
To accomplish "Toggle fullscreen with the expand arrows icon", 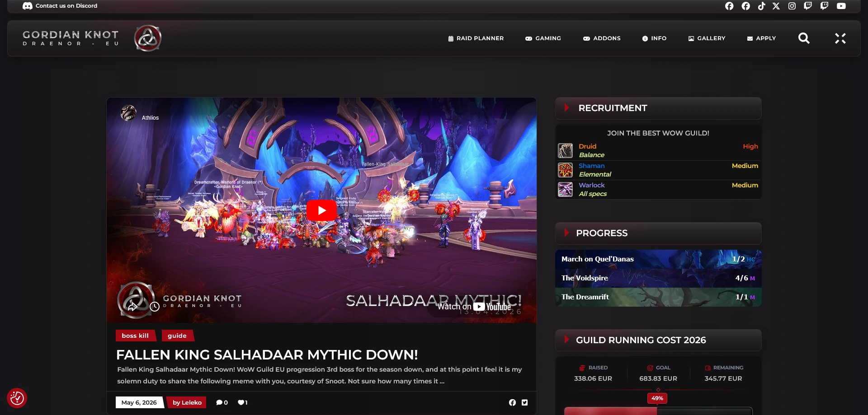I will click(x=840, y=38).
